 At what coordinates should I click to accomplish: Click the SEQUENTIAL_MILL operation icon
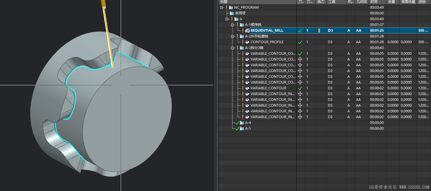(x=247, y=31)
